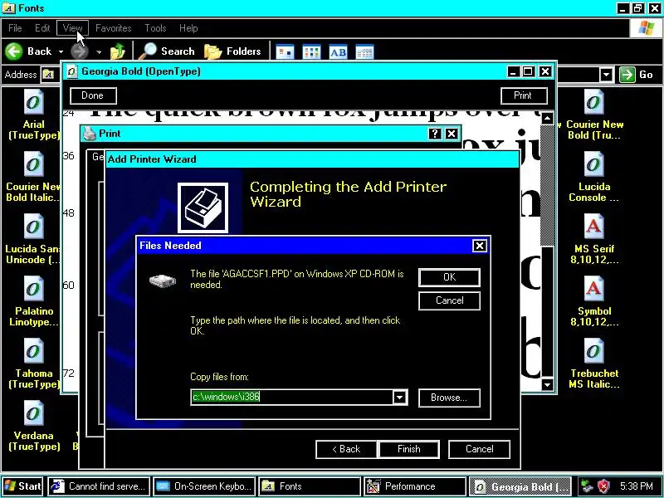This screenshot has width=664, height=498.
Task: Open the Tools menu
Action: click(155, 28)
